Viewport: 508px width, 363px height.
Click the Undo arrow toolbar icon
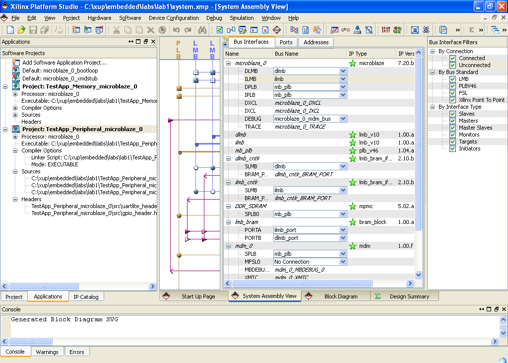(176, 30)
